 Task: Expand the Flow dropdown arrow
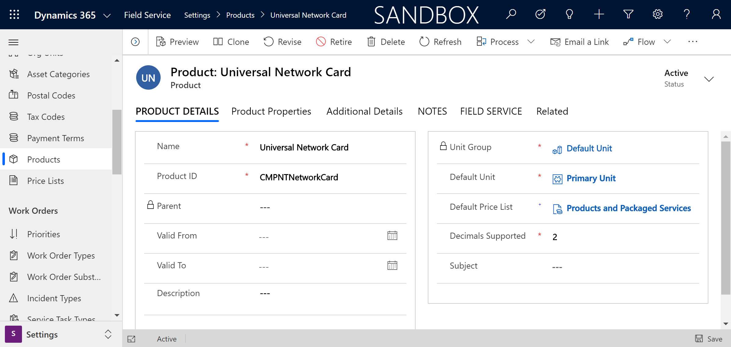point(667,41)
